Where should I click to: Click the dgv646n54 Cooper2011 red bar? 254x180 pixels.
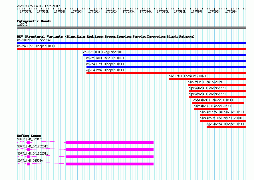pyautogui.click(x=226, y=127)
